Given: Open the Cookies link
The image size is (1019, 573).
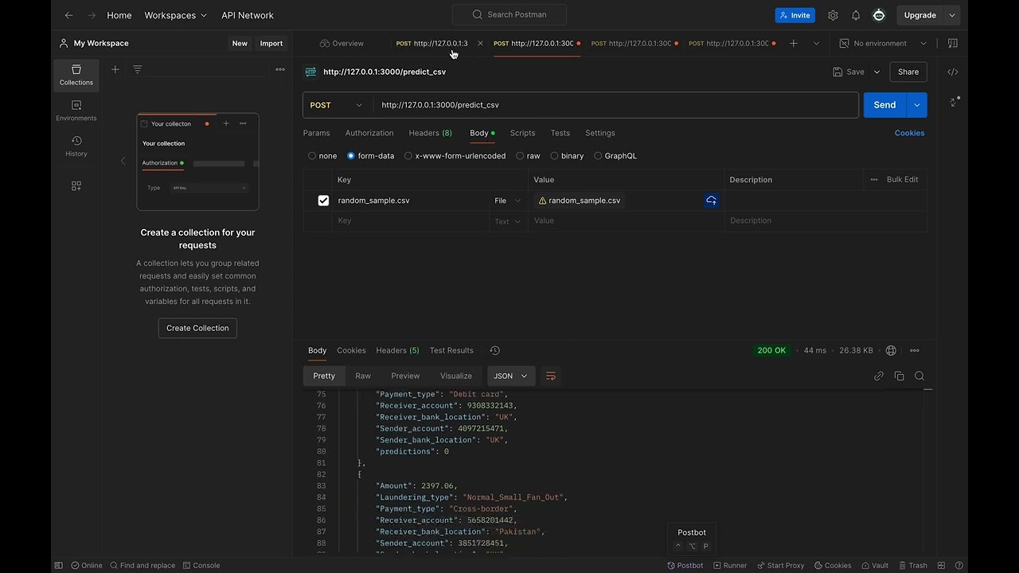Looking at the screenshot, I should click(x=909, y=133).
